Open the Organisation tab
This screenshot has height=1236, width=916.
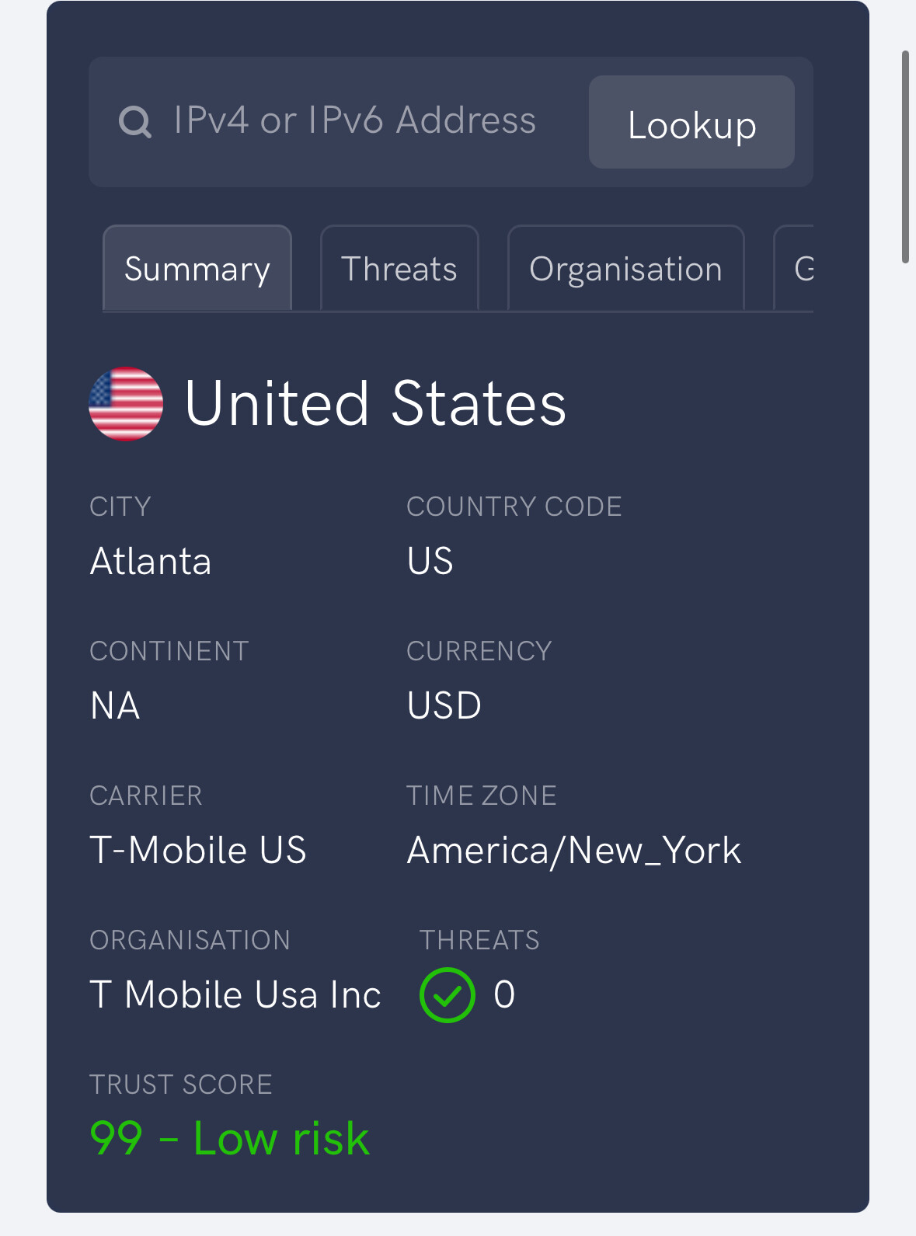[x=626, y=269]
